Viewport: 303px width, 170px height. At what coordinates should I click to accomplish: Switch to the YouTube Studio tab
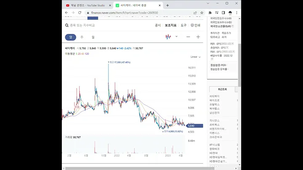click(88, 5)
